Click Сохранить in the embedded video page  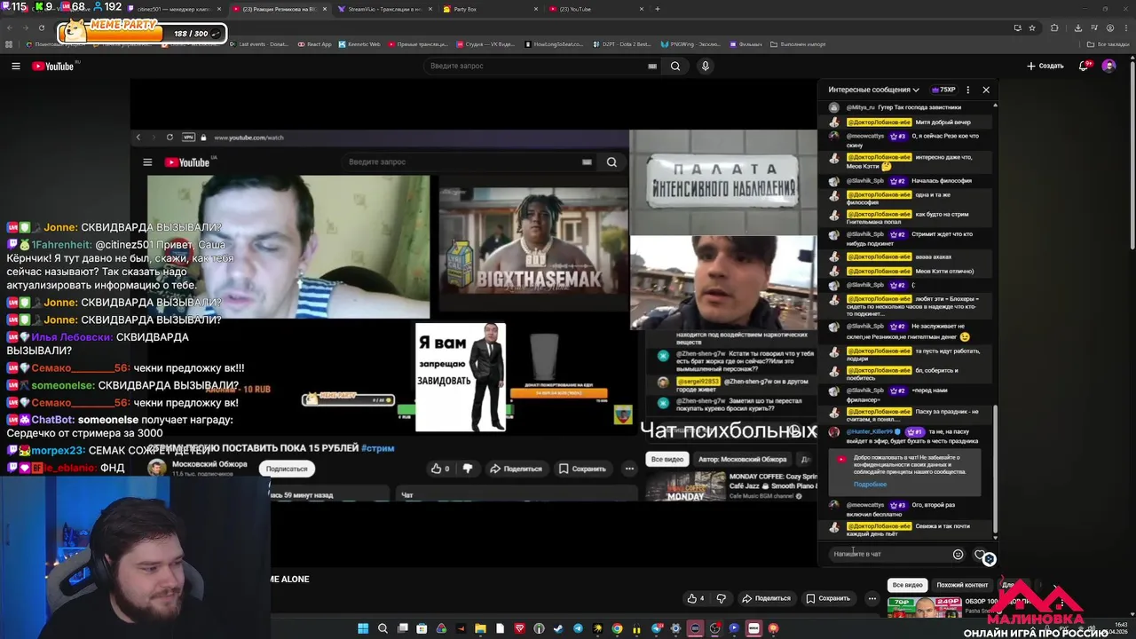(x=582, y=469)
